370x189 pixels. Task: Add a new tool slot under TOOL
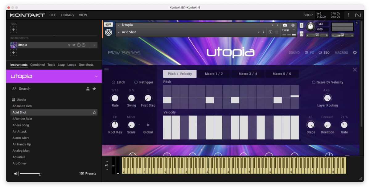13,30
